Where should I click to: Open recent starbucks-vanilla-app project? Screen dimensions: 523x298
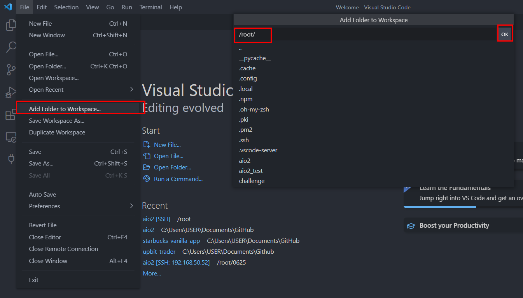(171, 240)
